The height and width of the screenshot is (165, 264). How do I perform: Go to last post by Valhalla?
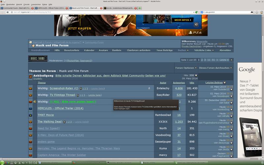(231, 116)
